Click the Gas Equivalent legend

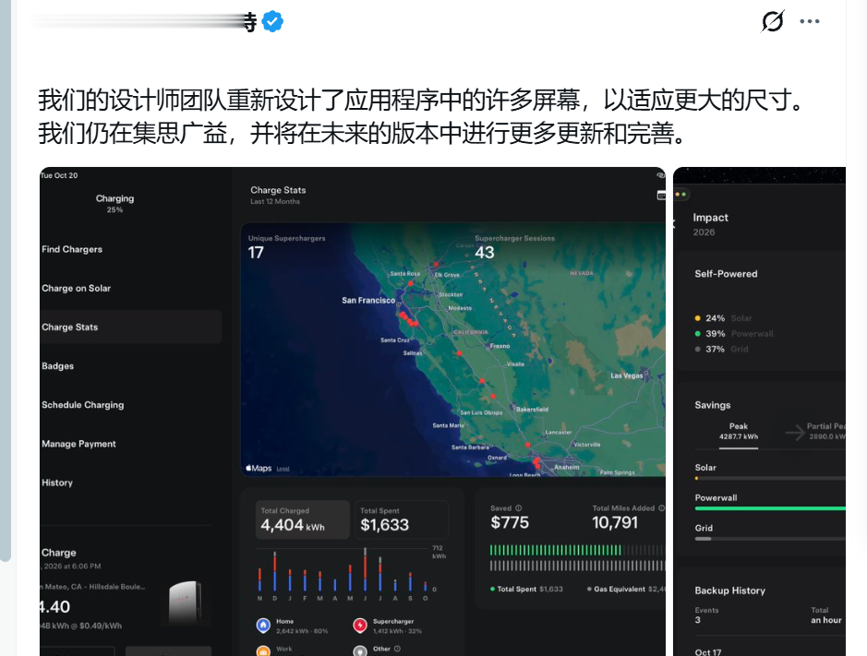pos(626,590)
